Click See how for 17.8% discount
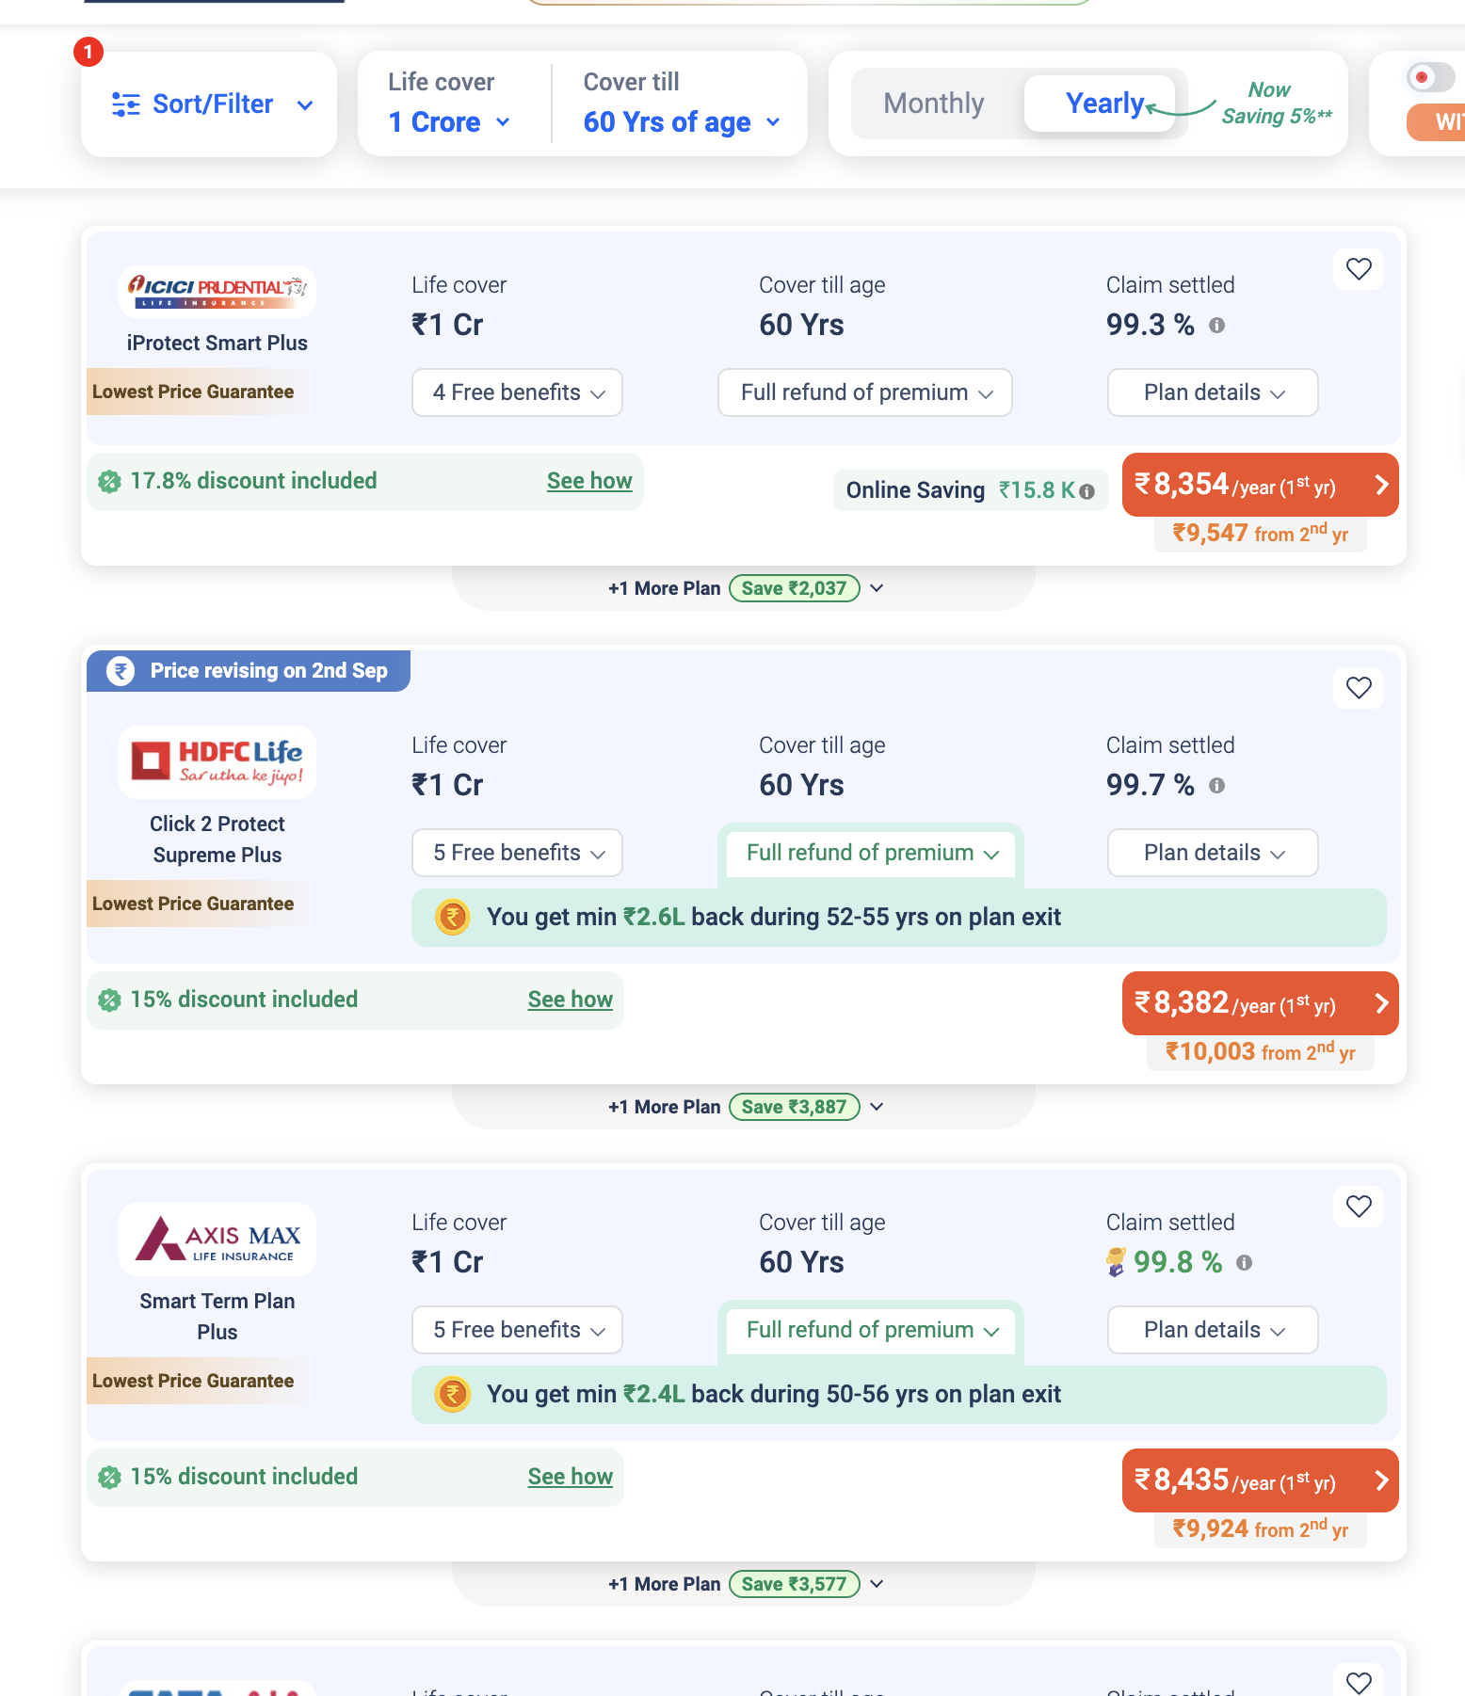1465x1696 pixels. [x=589, y=481]
